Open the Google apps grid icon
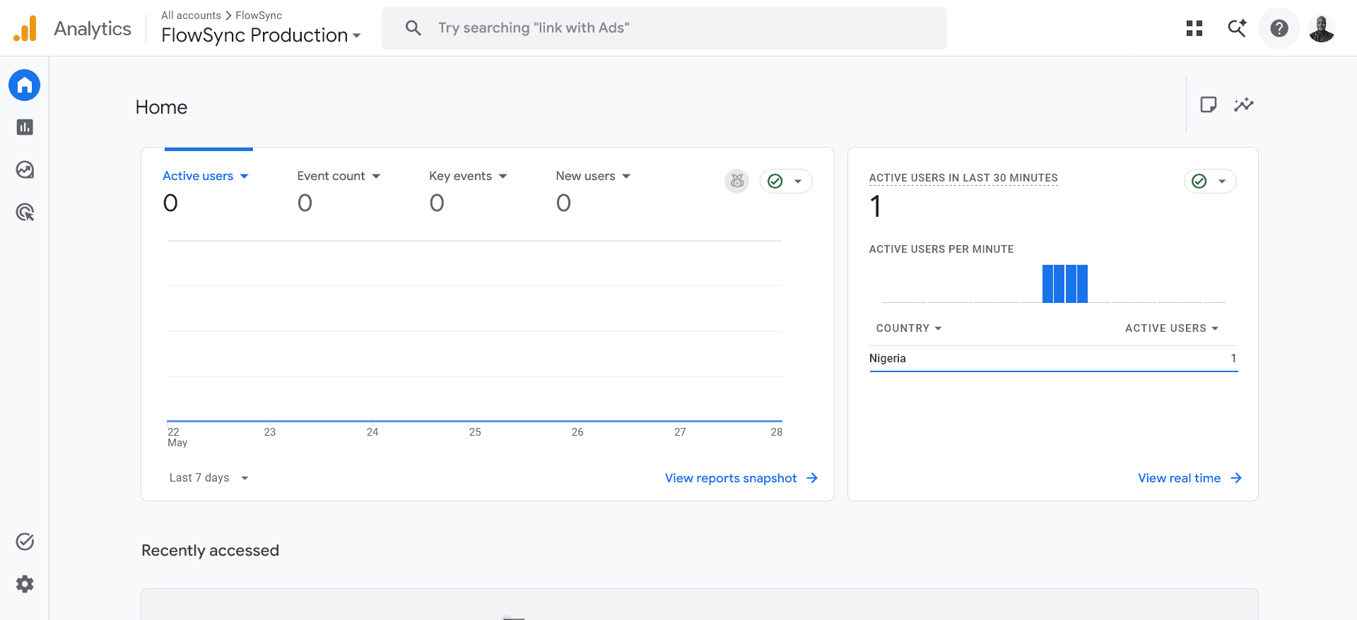This screenshot has height=620, width=1357. coord(1194,28)
